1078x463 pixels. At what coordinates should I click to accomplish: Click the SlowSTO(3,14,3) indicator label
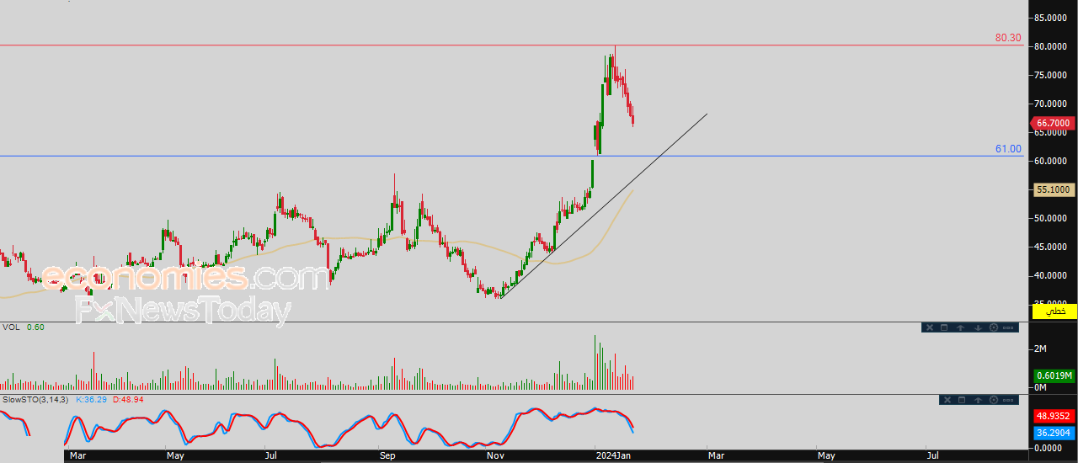[x=35, y=399]
